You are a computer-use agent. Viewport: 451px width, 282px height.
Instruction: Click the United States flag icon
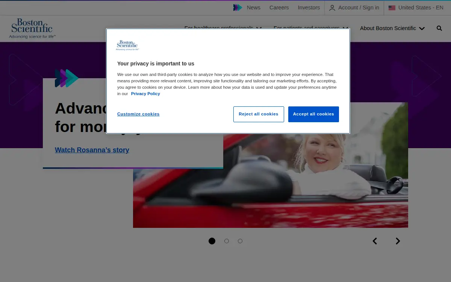[x=392, y=8]
